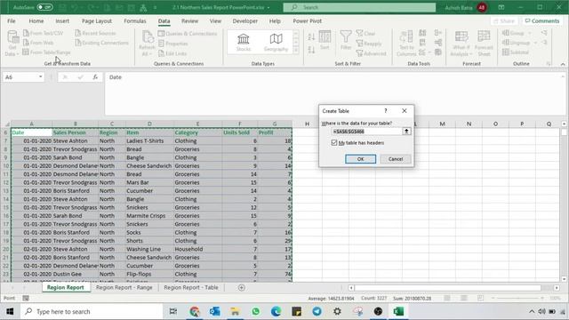The width and height of the screenshot is (569, 320).
Task: Toggle the Filter funnel
Action: (x=346, y=40)
